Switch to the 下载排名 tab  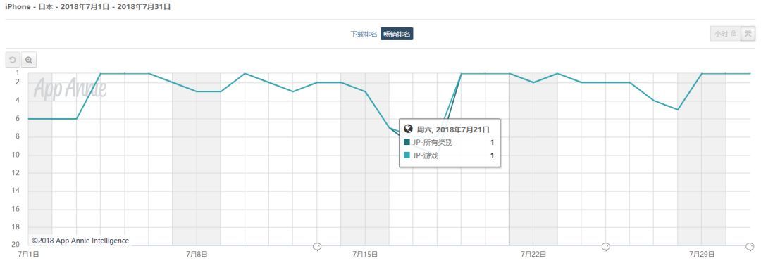pos(364,34)
